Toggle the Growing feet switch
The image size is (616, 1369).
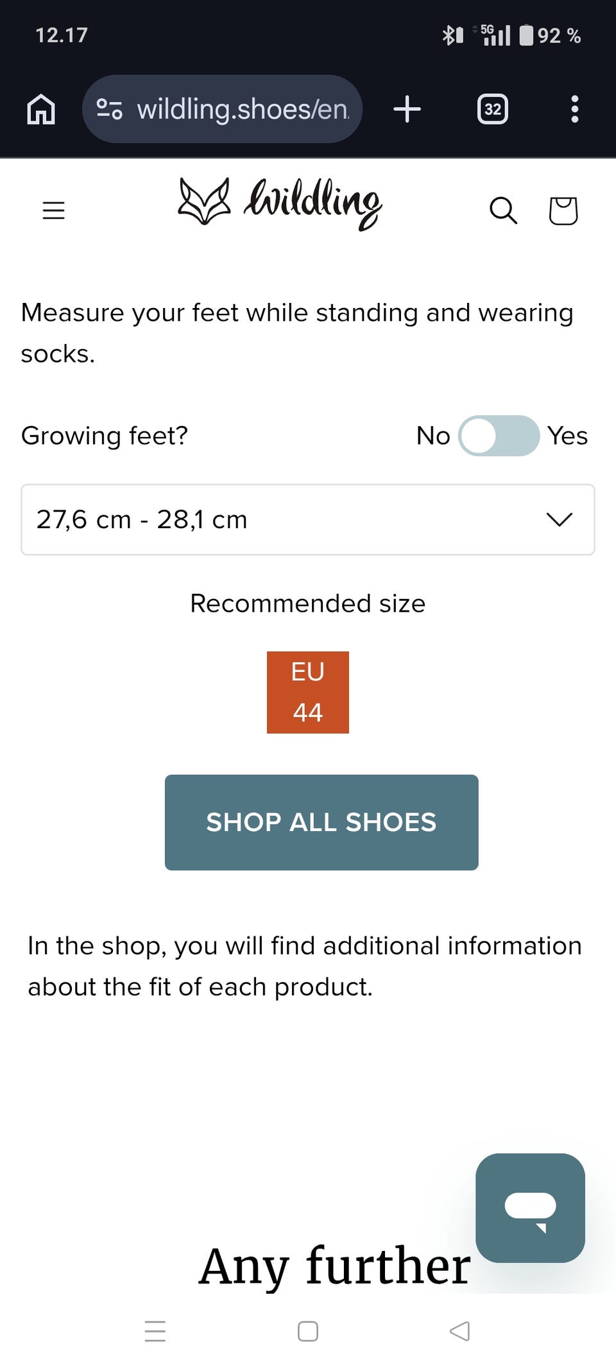click(499, 436)
